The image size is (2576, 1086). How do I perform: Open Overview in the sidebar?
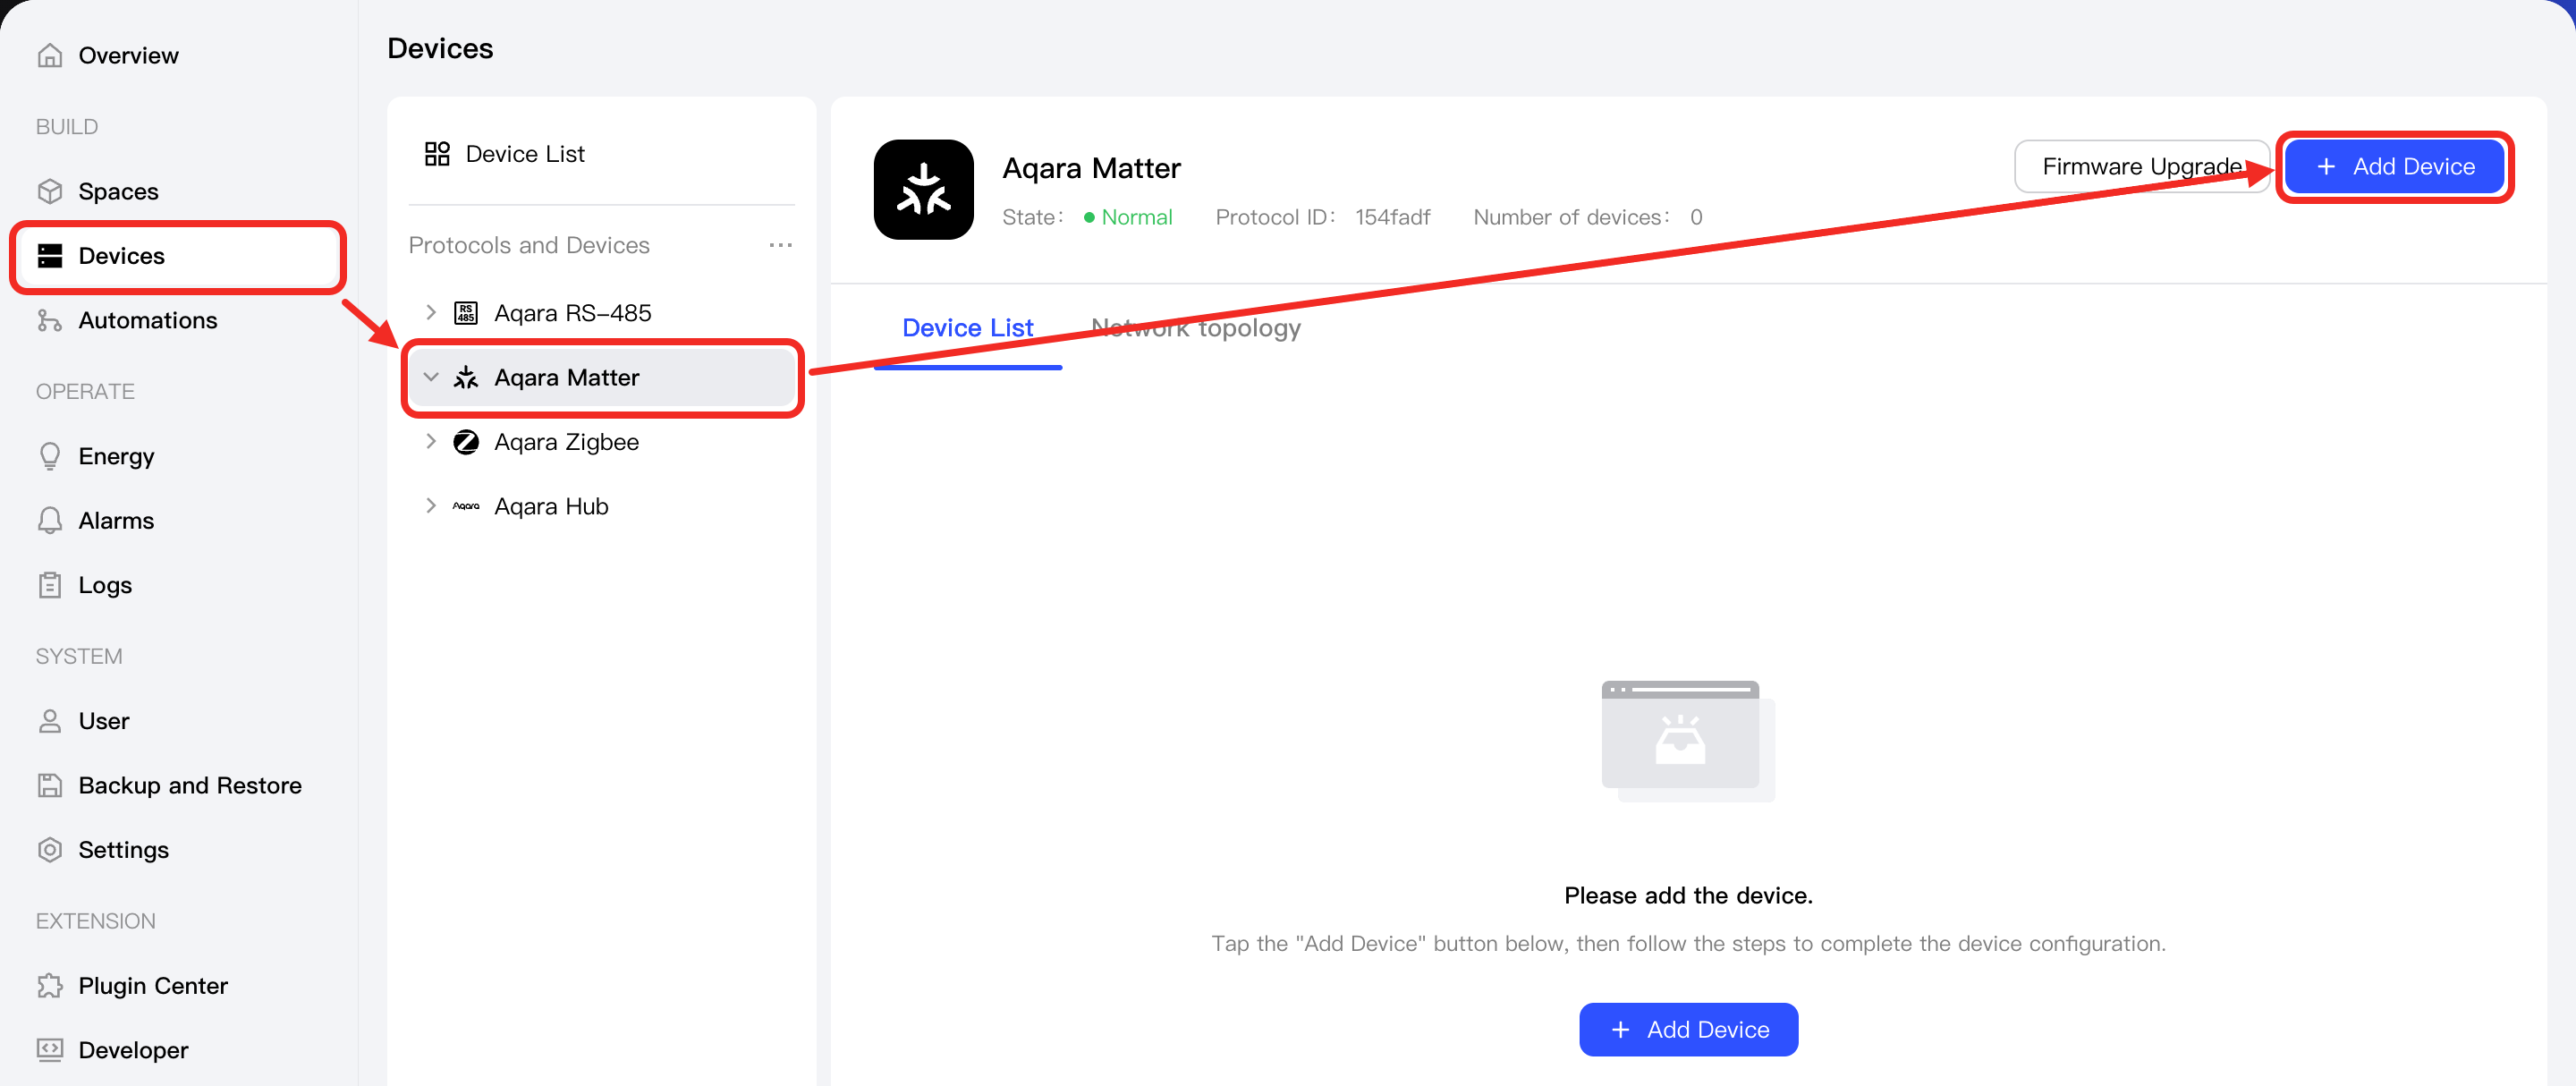click(x=128, y=55)
